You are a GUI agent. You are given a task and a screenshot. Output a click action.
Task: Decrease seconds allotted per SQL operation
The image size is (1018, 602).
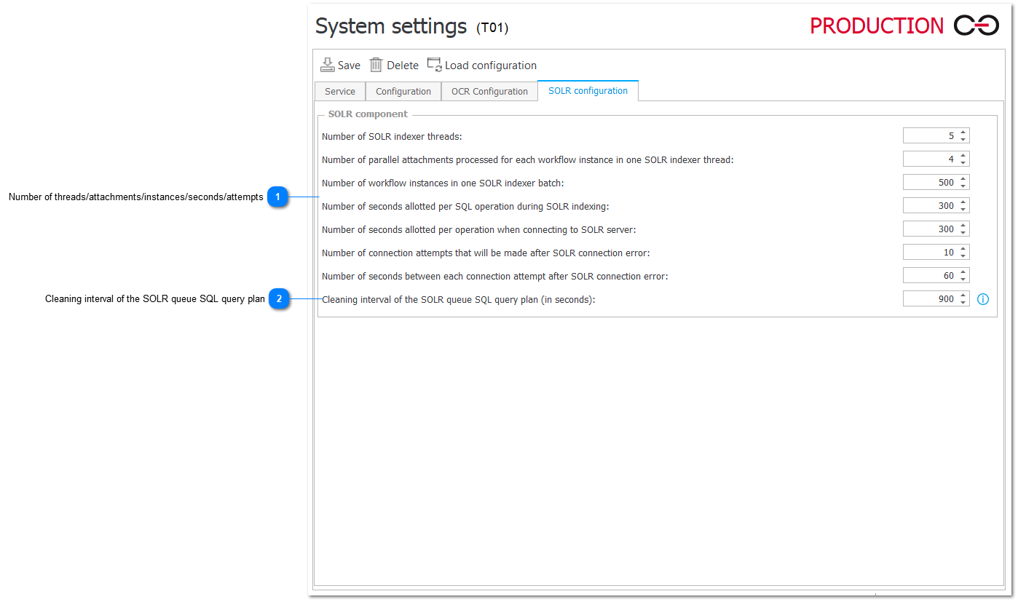963,209
